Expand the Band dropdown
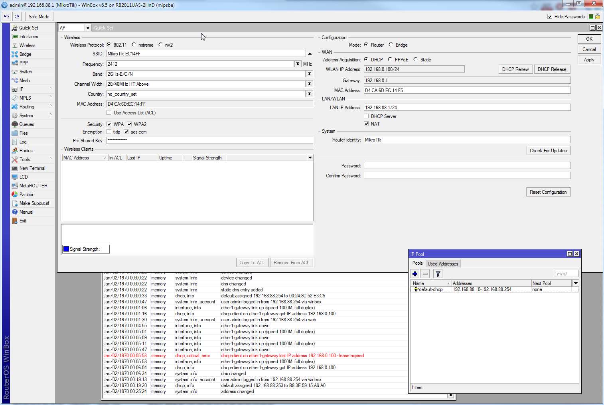604x405 pixels. click(309, 74)
